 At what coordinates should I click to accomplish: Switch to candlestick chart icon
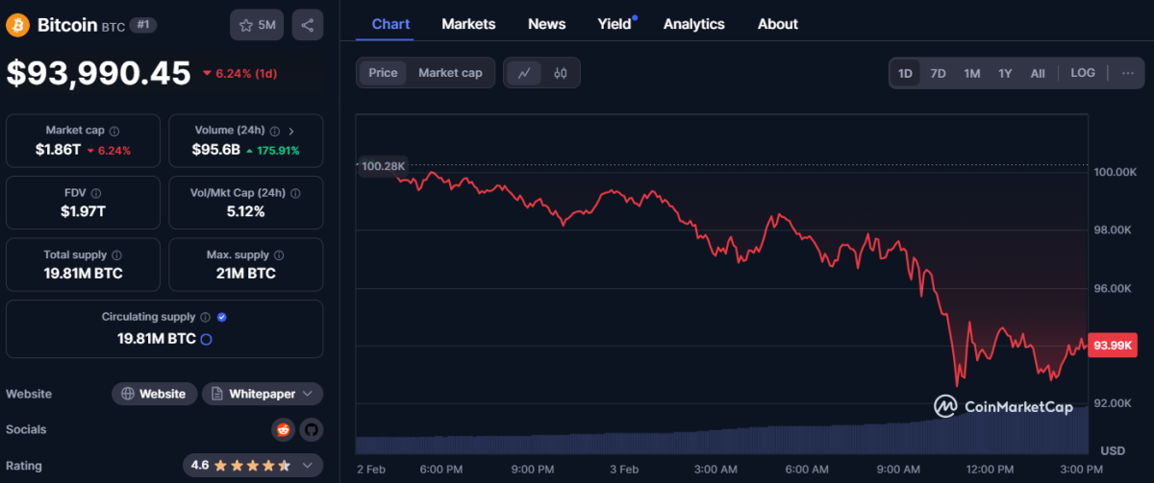click(x=560, y=73)
